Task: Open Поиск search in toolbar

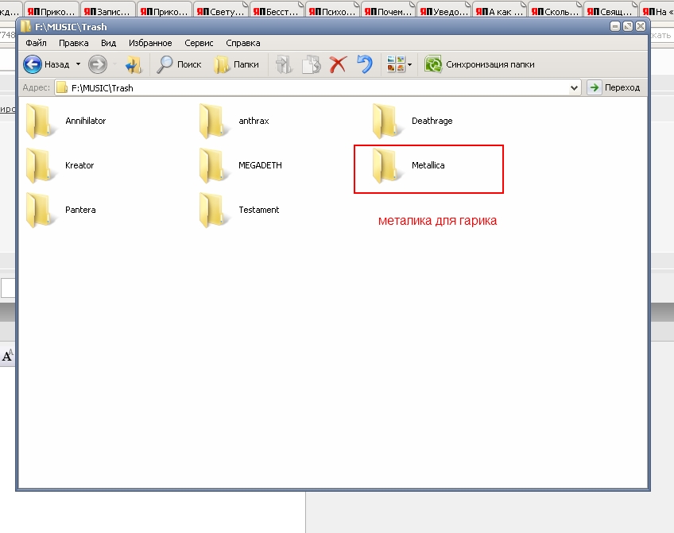Action: point(179,64)
